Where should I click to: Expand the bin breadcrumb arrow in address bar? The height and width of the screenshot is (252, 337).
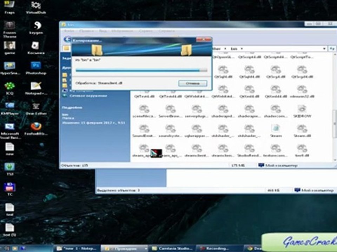click(x=242, y=48)
